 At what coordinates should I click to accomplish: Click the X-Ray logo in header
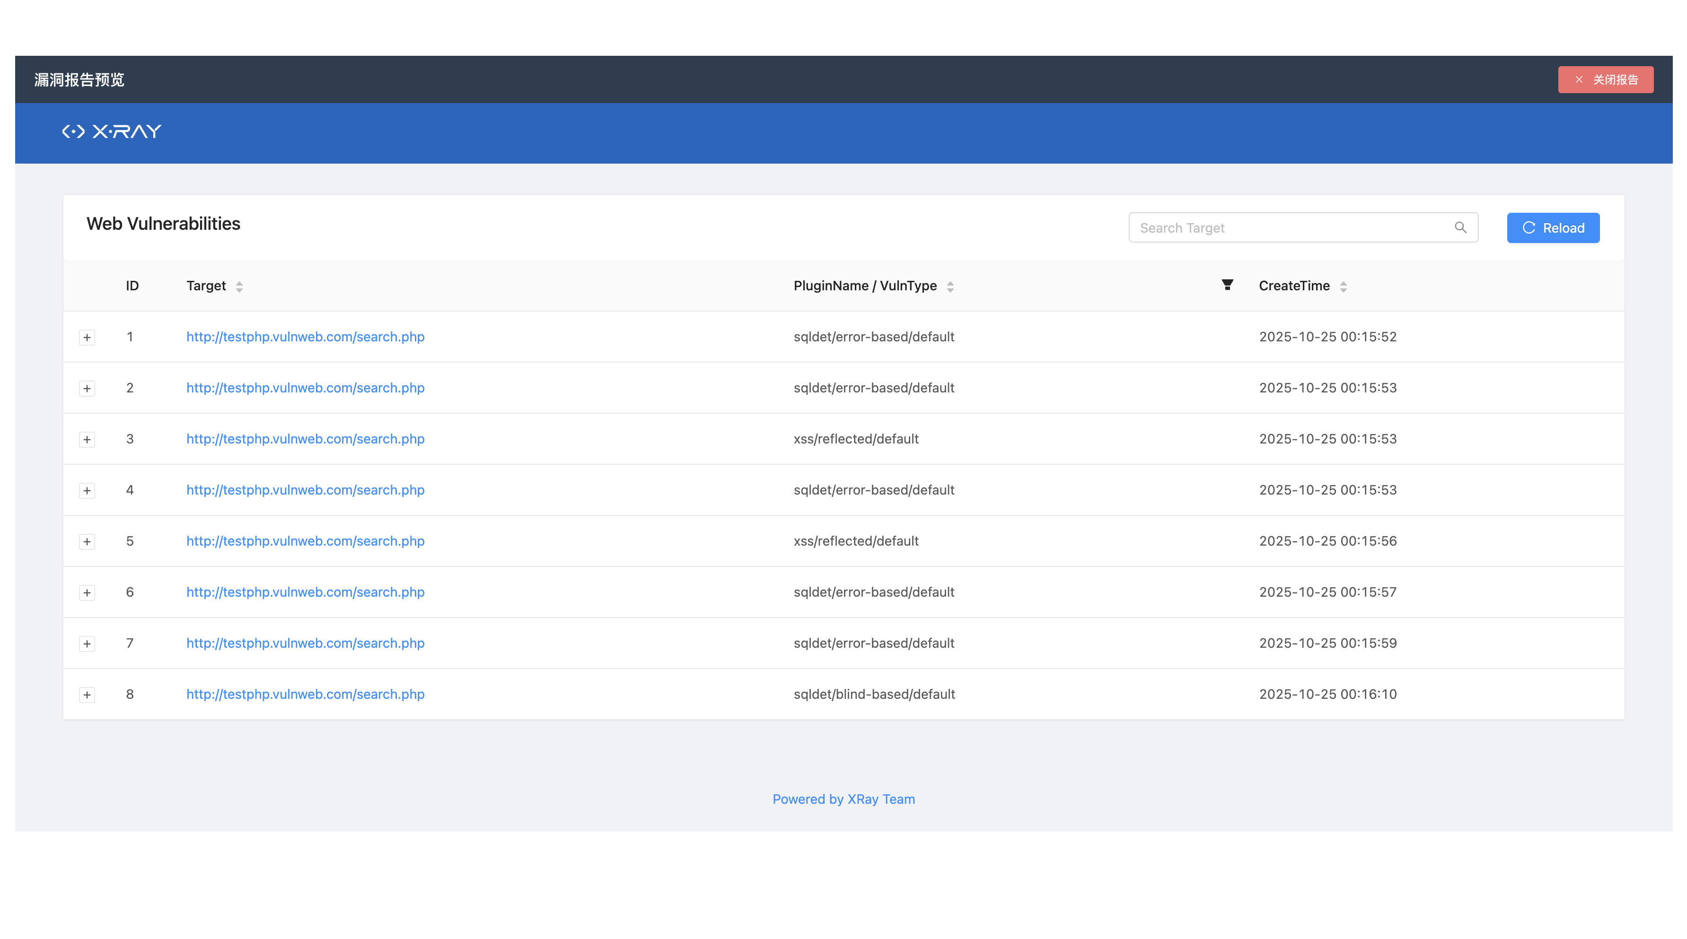pos(111,131)
